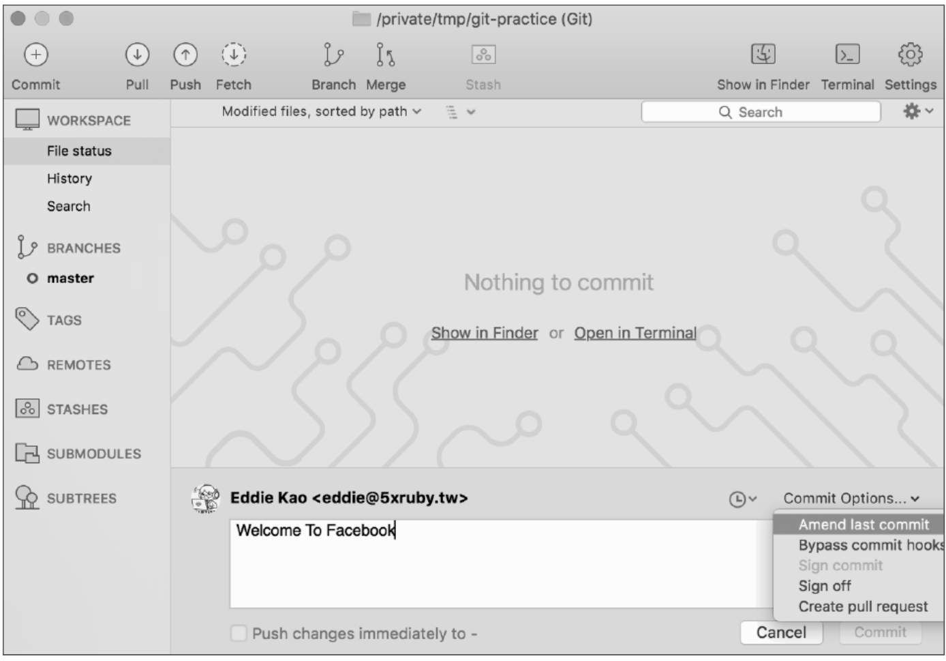Open the recent commit messages clock dropdown

742,499
